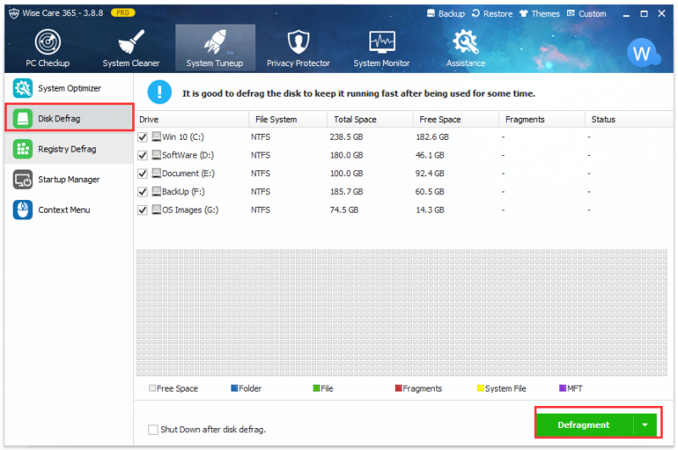Open the System Optimizer menu item

69,88
